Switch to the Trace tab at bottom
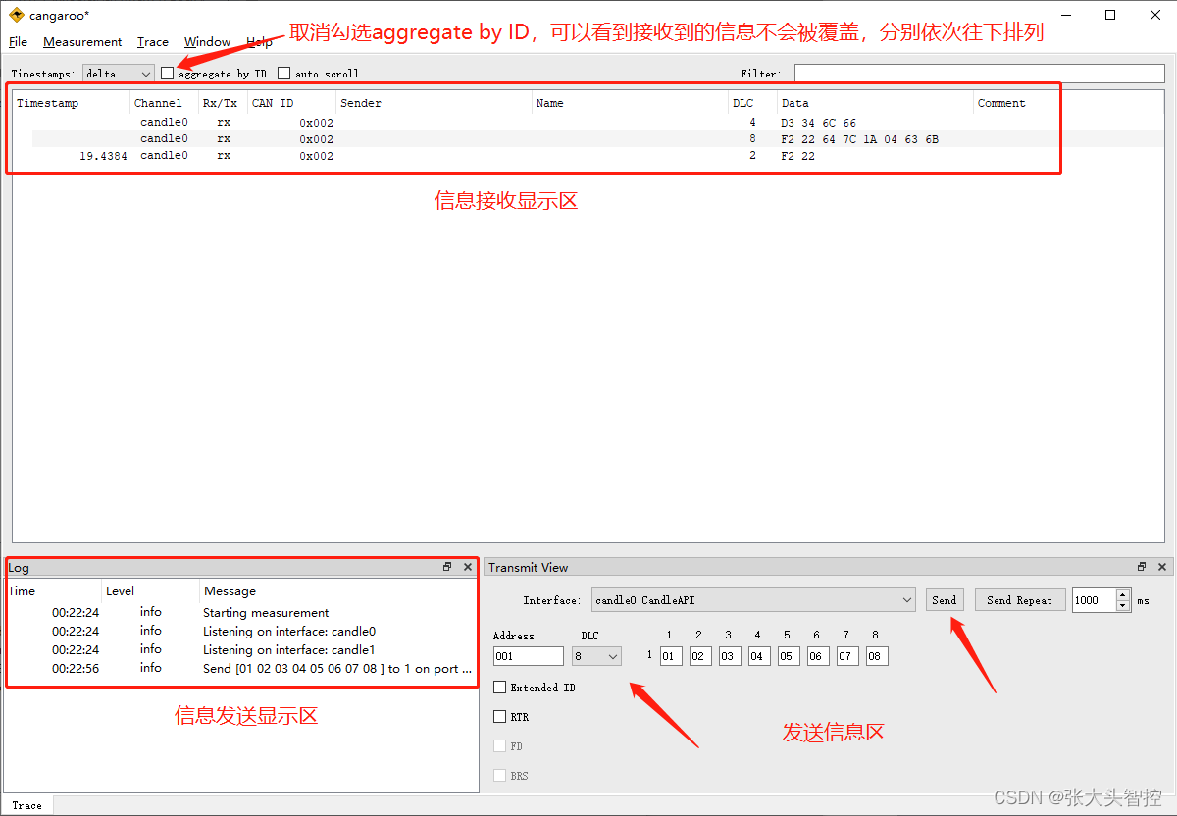 [x=26, y=804]
